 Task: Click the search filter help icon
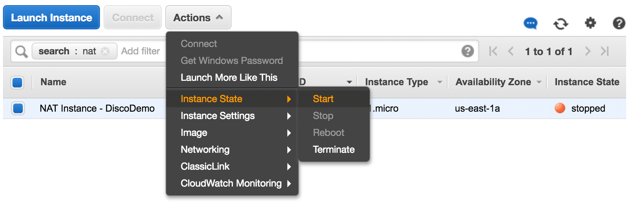[467, 51]
